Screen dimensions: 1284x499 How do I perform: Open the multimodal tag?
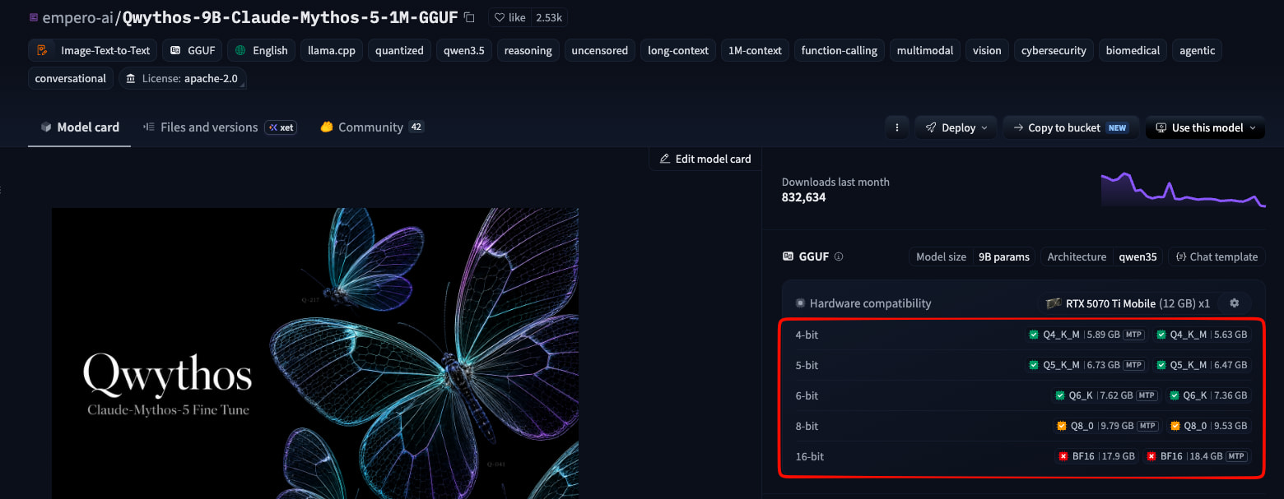point(925,50)
